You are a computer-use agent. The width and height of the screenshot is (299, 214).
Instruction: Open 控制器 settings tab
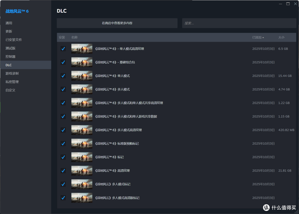25,57
